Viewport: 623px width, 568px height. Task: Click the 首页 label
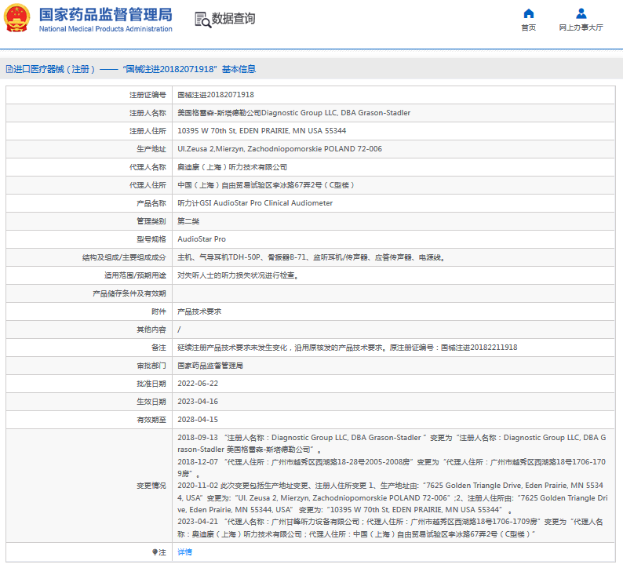[528, 27]
